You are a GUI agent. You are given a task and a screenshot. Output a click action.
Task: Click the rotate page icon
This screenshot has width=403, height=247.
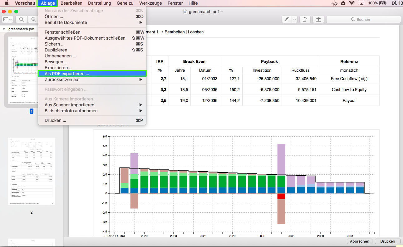pos(305,19)
